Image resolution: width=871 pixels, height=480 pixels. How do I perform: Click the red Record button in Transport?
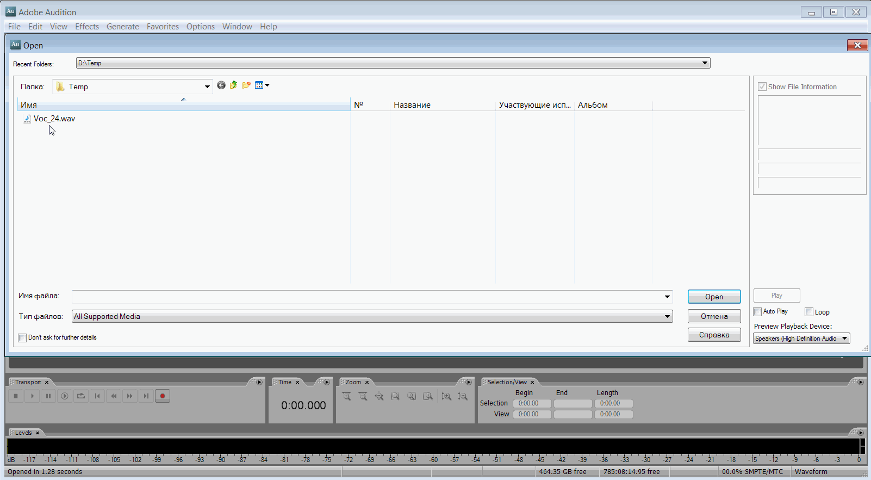(162, 396)
